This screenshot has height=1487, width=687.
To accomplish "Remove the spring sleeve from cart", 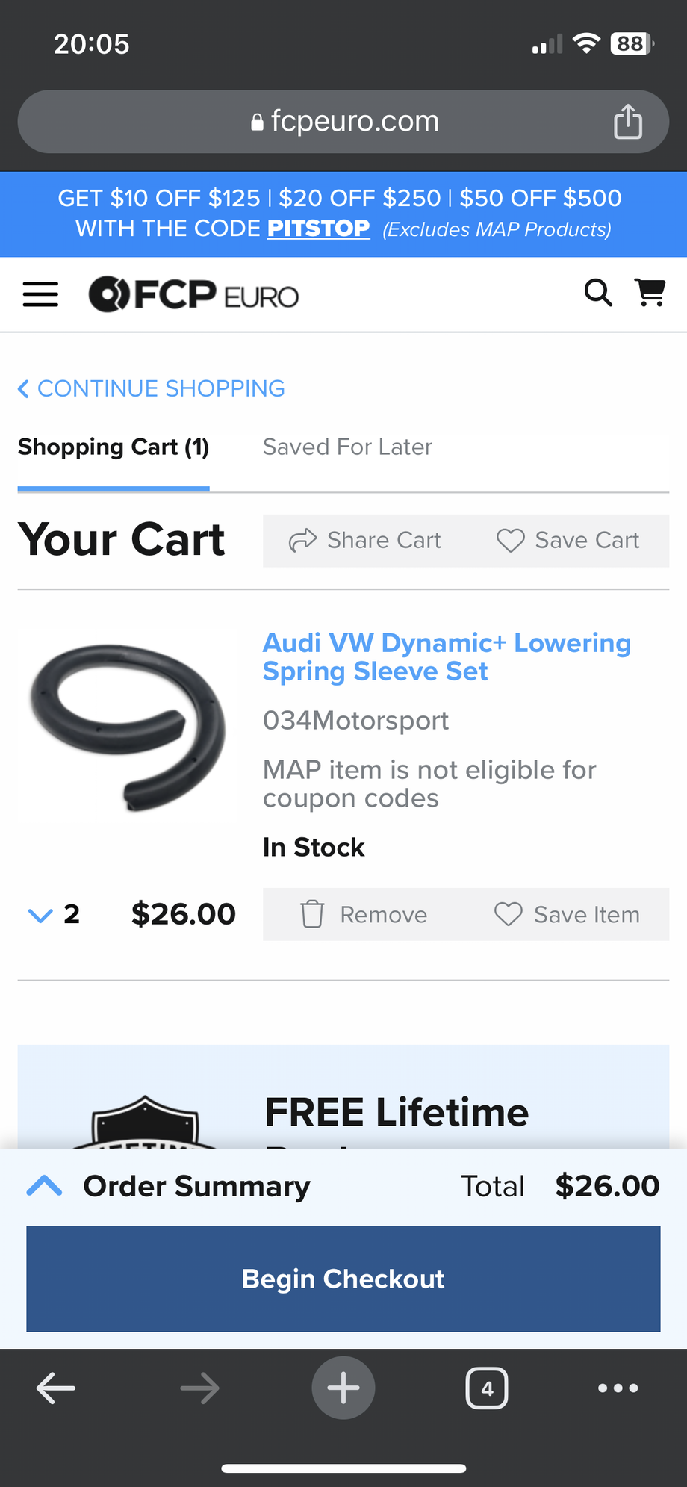I will pyautogui.click(x=364, y=914).
